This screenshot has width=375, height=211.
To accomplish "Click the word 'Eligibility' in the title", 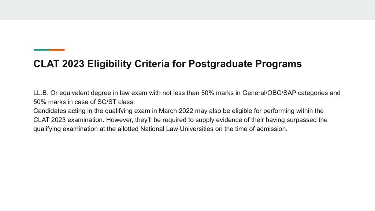I will [x=109, y=64].
